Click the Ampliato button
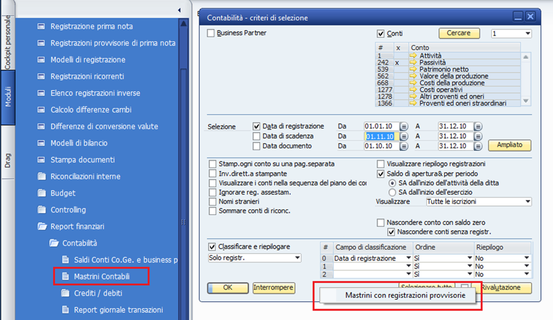This screenshot has width=553, height=320. click(510, 145)
